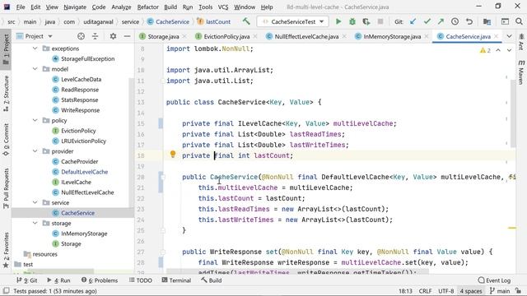
Task: Open Event Log from status bar
Action: pyautogui.click(x=494, y=280)
